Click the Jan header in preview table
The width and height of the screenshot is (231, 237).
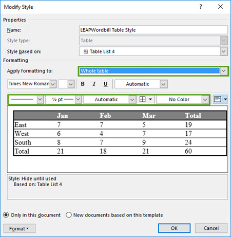[63, 116]
